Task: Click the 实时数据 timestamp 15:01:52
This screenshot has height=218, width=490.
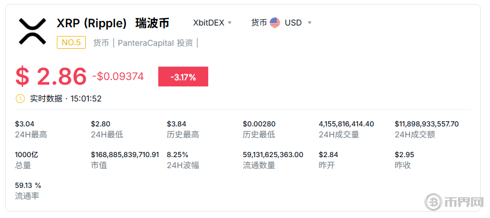Action: (86, 99)
